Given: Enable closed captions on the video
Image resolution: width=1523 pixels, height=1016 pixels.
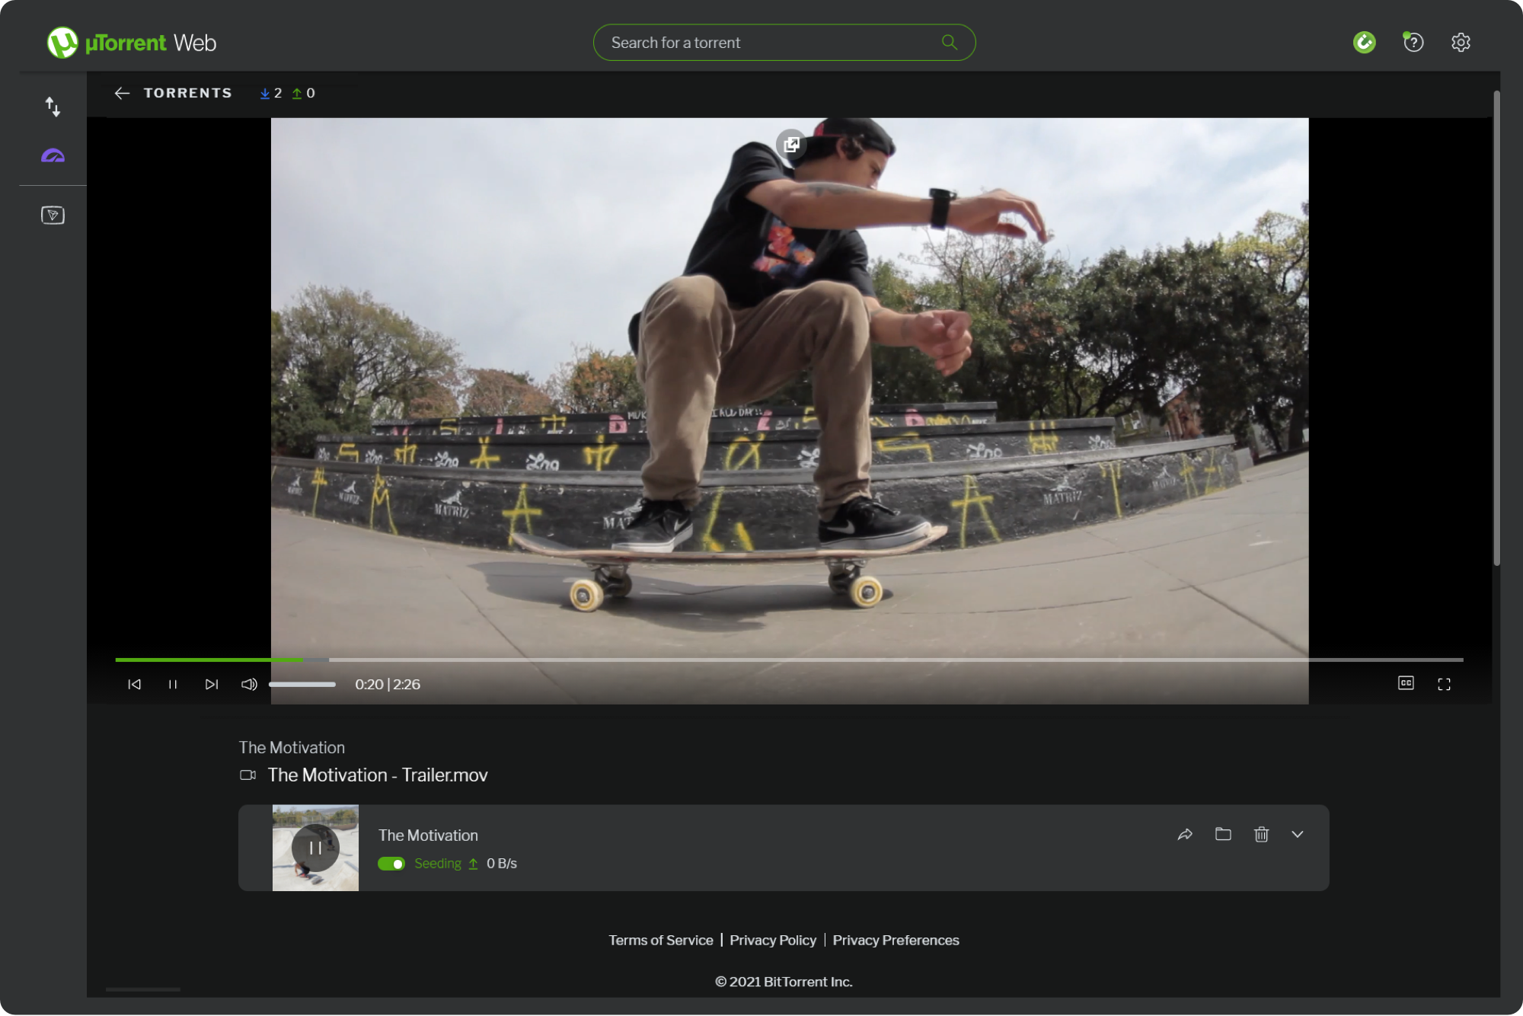Looking at the screenshot, I should click(1406, 684).
